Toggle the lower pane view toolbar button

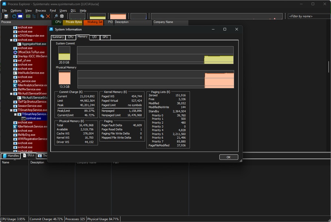pos(20,16)
